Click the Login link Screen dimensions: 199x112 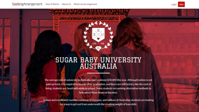[x=174, y=4]
